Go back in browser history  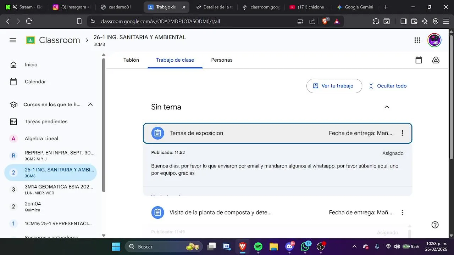pos(8,21)
